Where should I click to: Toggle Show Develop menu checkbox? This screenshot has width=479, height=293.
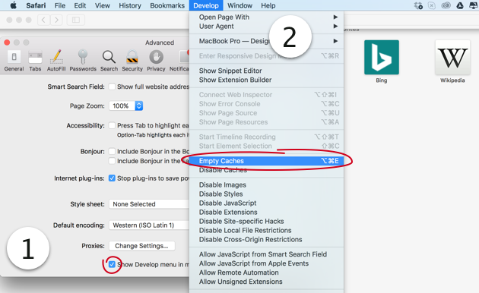[112, 264]
